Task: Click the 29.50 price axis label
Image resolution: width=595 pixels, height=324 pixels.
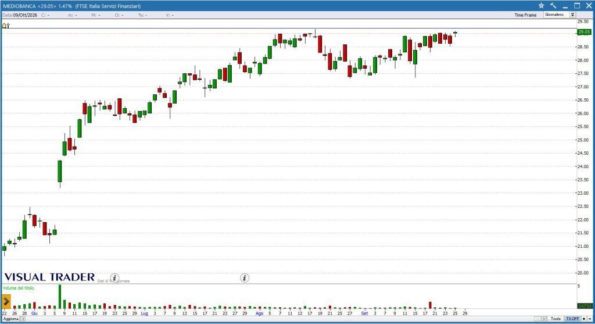Action: click(x=583, y=22)
